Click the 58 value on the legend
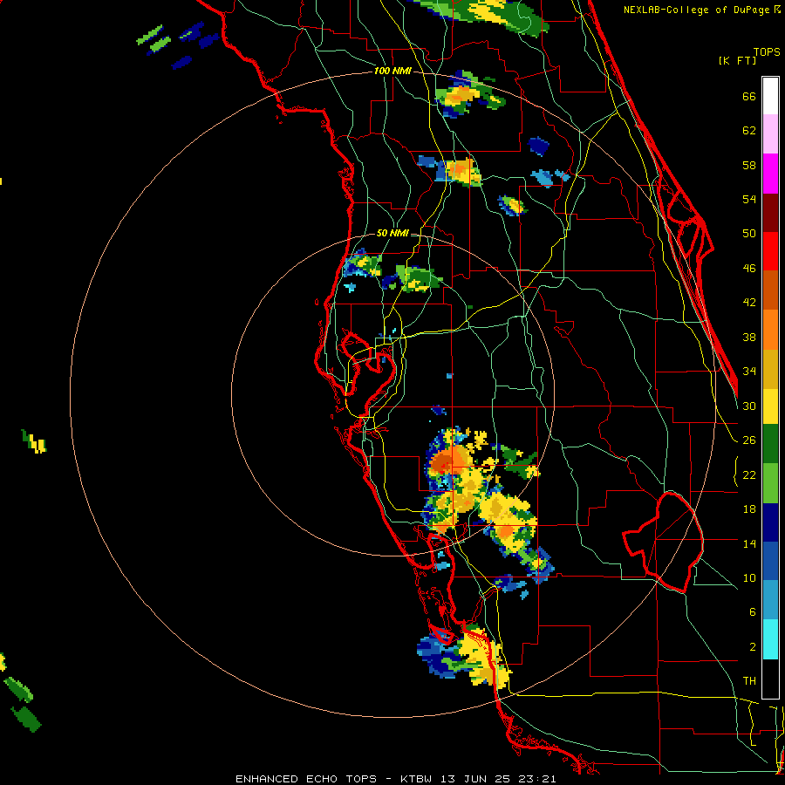This screenshot has height=785, width=785. coord(749,165)
